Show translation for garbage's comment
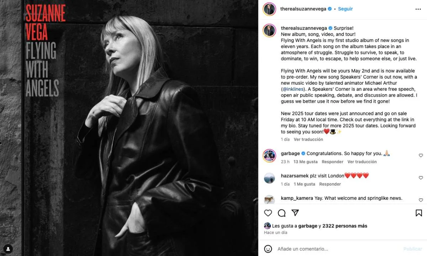 tap(362, 162)
